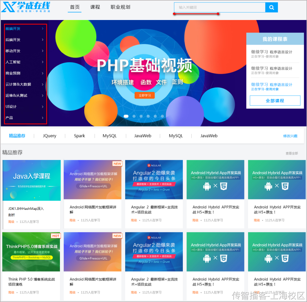Open the 职业规划 navigation tab
The image size is (307, 302).
[x=121, y=7]
